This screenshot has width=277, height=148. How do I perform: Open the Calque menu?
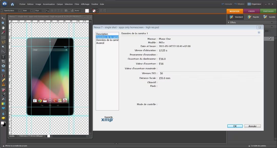pyautogui.click(x=60, y=4)
